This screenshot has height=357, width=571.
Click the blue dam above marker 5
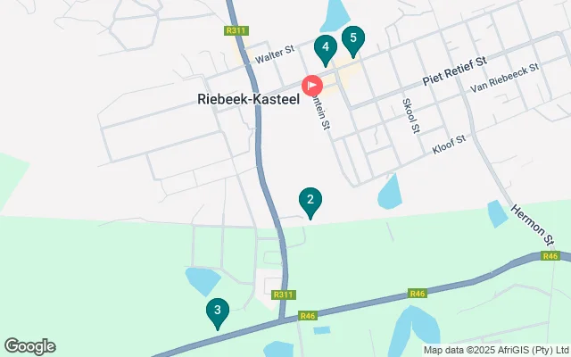click(x=335, y=15)
